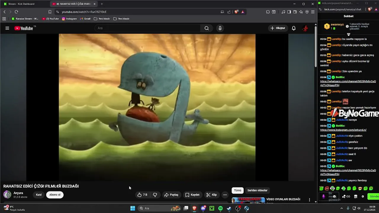Share the video with Paylaş

(x=171, y=195)
